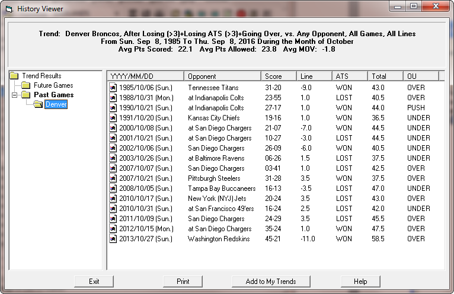This screenshot has height=294, width=454.
Task: Click opponent Tennessee Titans
Action: click(213, 88)
